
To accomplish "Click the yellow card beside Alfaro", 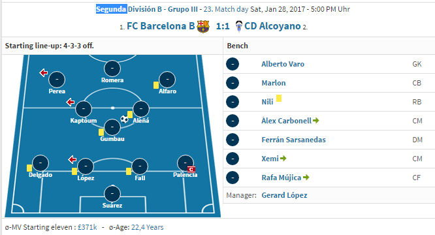I will coord(156,85).
